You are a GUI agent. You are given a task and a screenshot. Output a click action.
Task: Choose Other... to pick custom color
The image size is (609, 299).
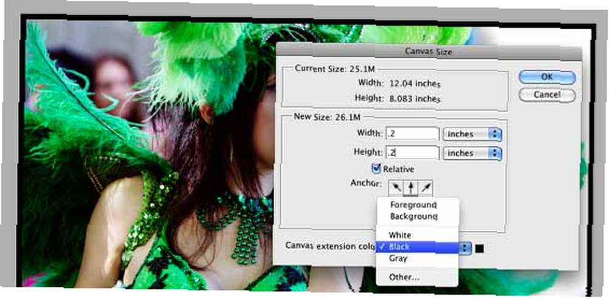click(x=418, y=277)
